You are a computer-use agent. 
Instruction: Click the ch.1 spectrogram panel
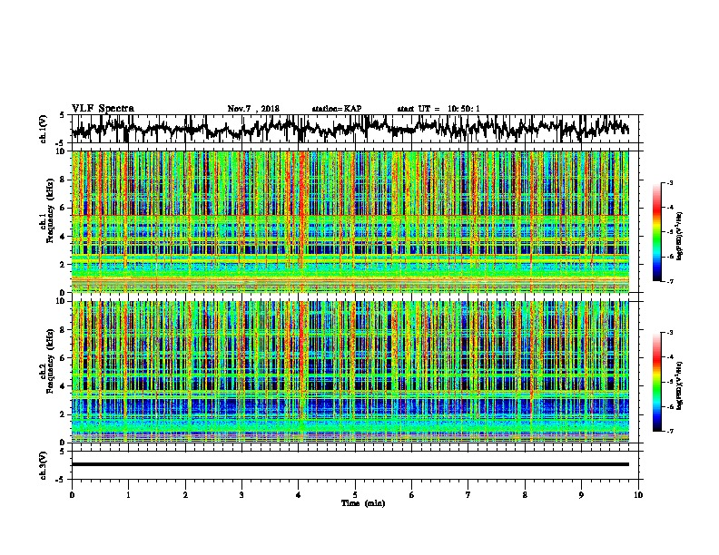[x=350, y=221]
